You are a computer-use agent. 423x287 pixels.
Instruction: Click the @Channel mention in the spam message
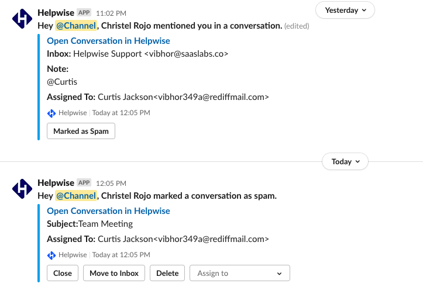click(75, 196)
